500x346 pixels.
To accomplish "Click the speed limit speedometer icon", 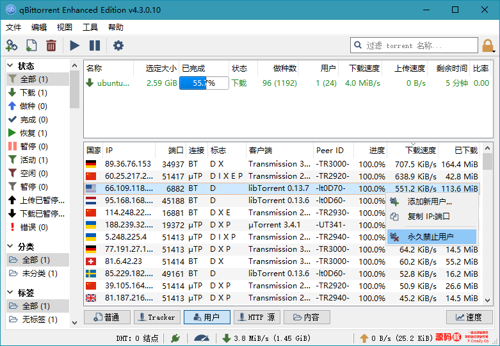I will tap(201, 338).
